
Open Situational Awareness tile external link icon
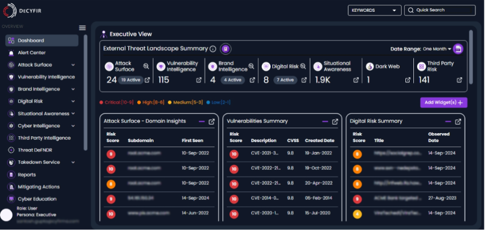(356, 80)
